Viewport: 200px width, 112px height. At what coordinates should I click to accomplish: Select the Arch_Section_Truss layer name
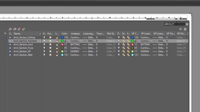tap(23, 48)
